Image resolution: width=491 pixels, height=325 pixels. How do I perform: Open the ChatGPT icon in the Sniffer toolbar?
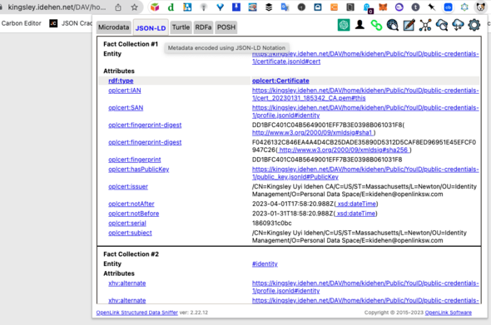point(344,25)
